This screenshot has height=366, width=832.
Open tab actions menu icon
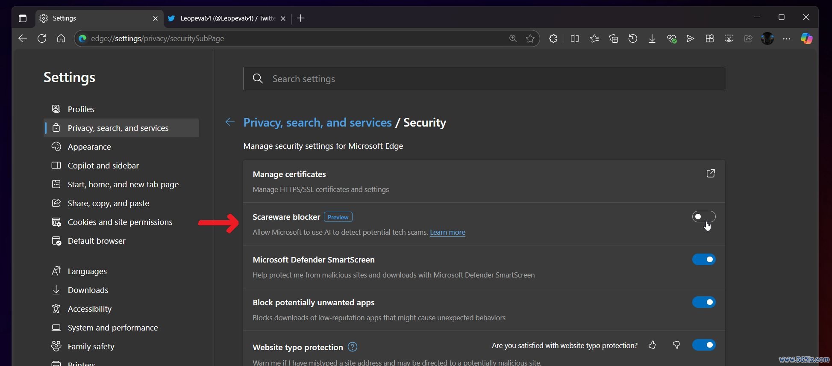23,18
